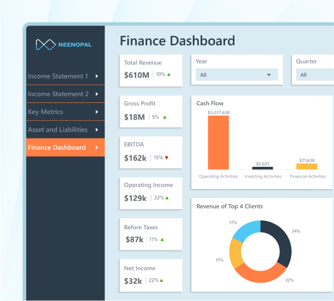Open the Year dropdown set to All
The image size is (334, 301).
237,75
